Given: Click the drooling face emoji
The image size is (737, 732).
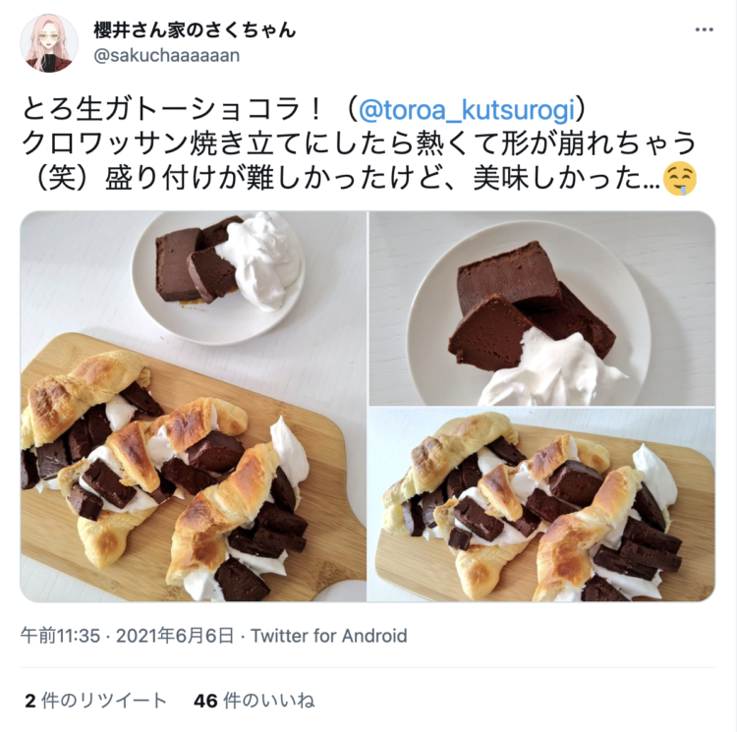Looking at the screenshot, I should coord(679,180).
